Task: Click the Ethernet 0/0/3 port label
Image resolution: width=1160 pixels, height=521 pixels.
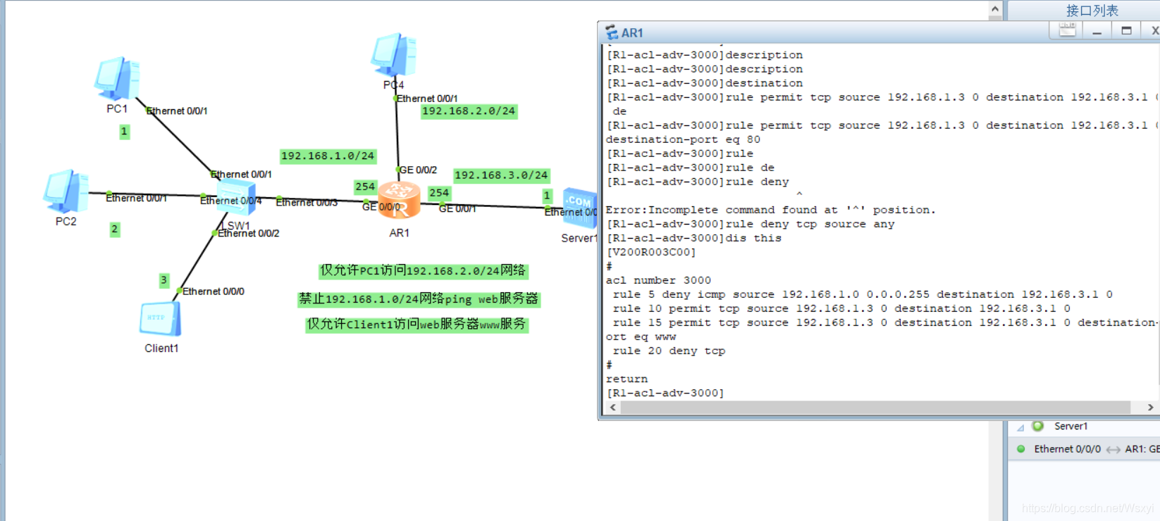Action: (307, 202)
